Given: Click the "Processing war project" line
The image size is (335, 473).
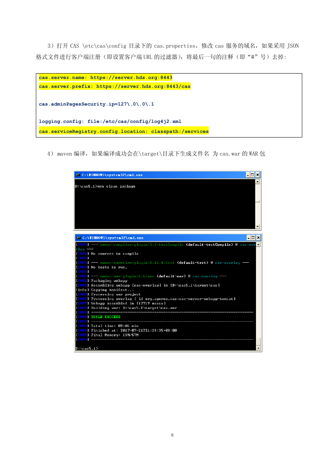Looking at the screenshot, I should pyautogui.click(x=108, y=294).
